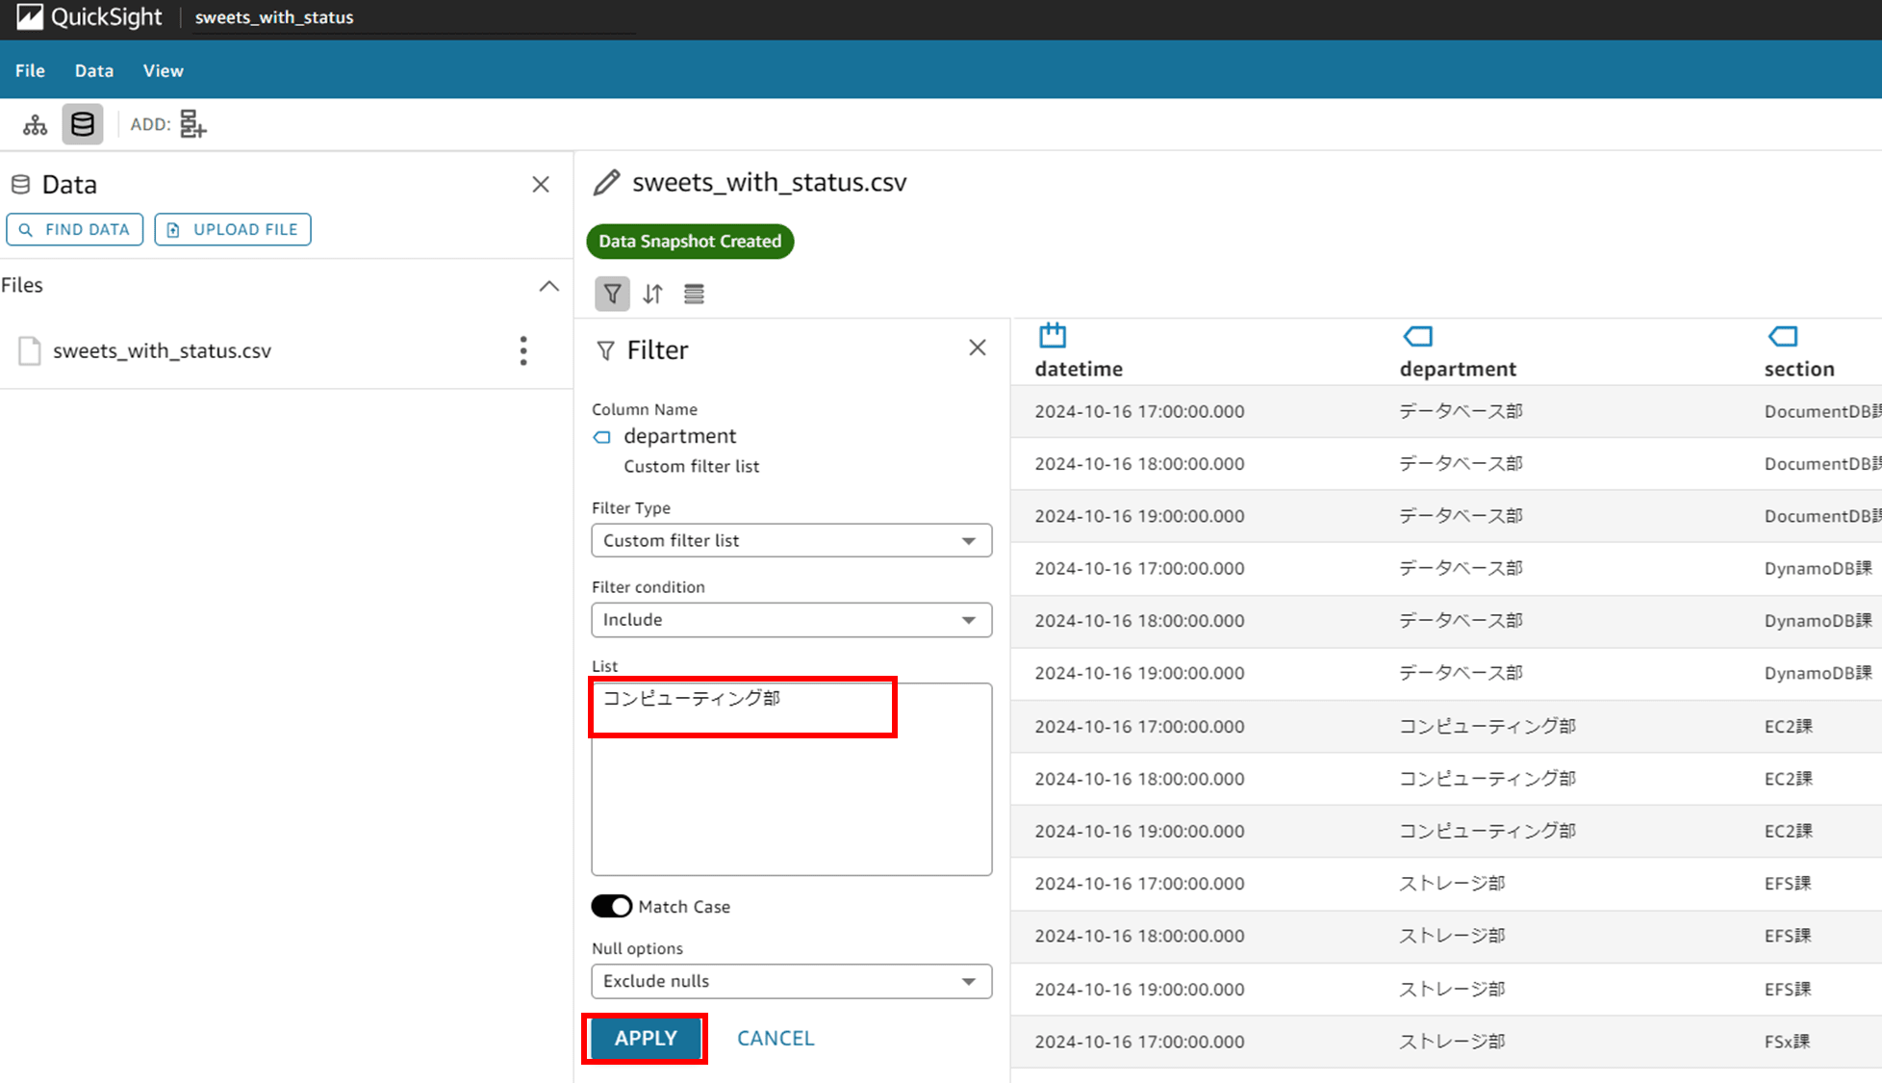This screenshot has height=1083, width=1882.
Task: Open the Data menu in menu bar
Action: pos(91,70)
